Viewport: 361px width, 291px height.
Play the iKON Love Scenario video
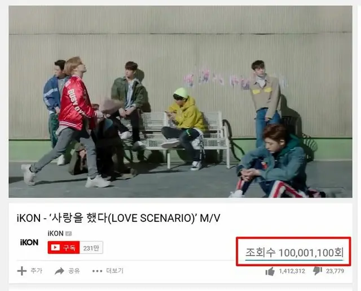[x=180, y=101]
